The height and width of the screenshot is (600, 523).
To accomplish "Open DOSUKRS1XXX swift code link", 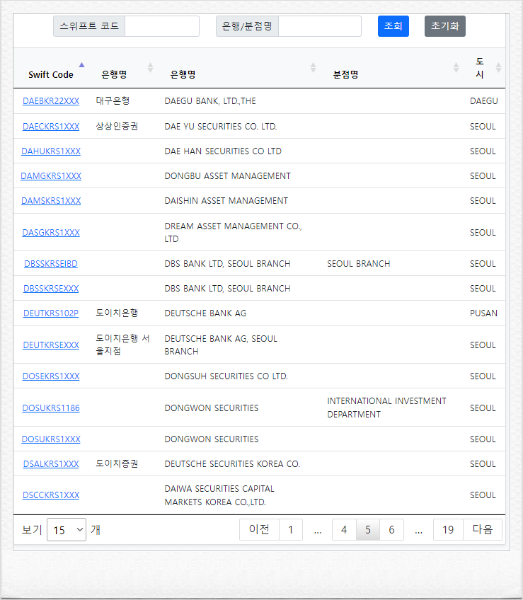I will point(51,439).
